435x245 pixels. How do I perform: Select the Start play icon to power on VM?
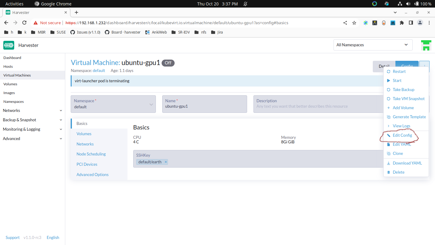(x=388, y=80)
